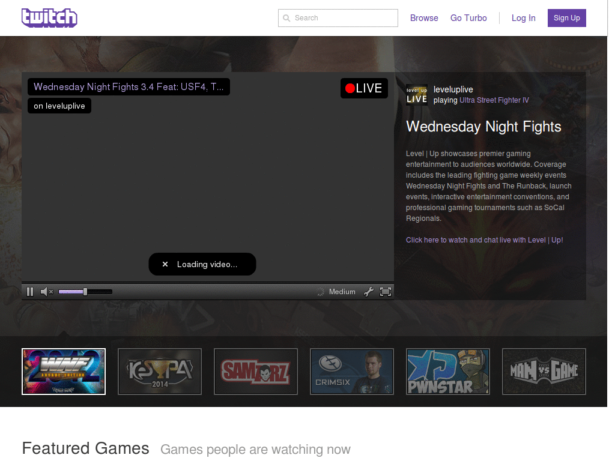The image size is (615, 461).
Task: Toggle the mute speaker icon
Action: (47, 292)
